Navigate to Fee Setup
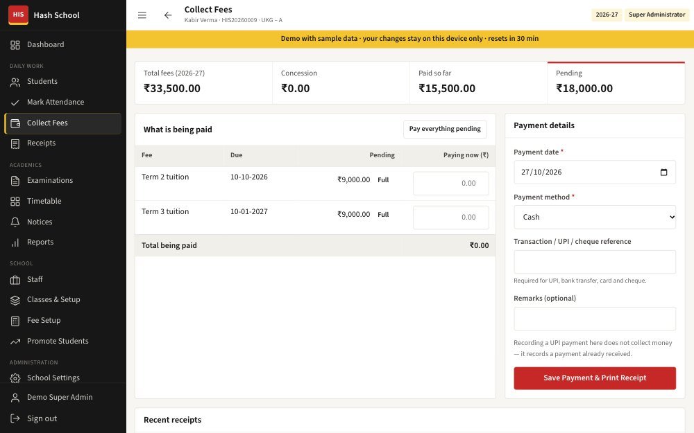 pos(63,320)
